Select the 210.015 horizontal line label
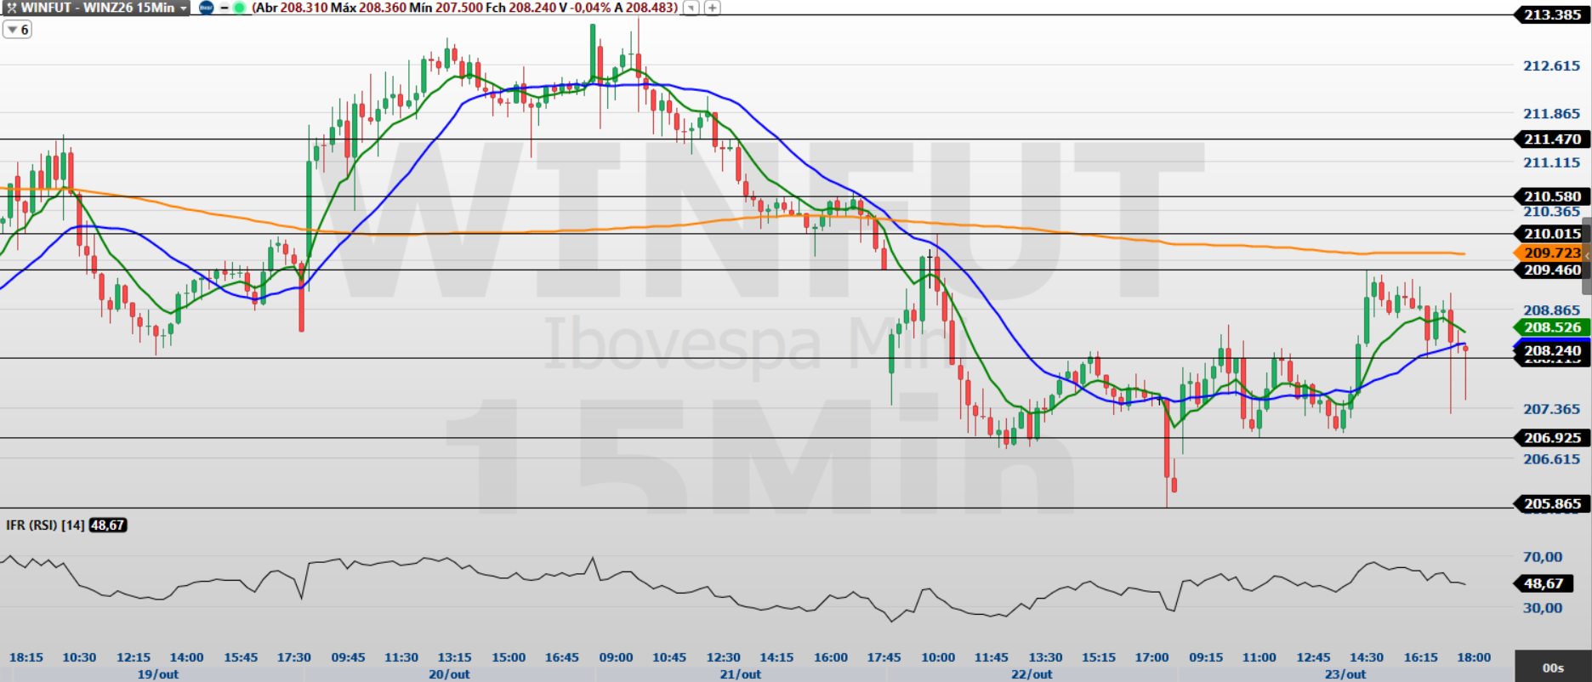 (x=1551, y=233)
